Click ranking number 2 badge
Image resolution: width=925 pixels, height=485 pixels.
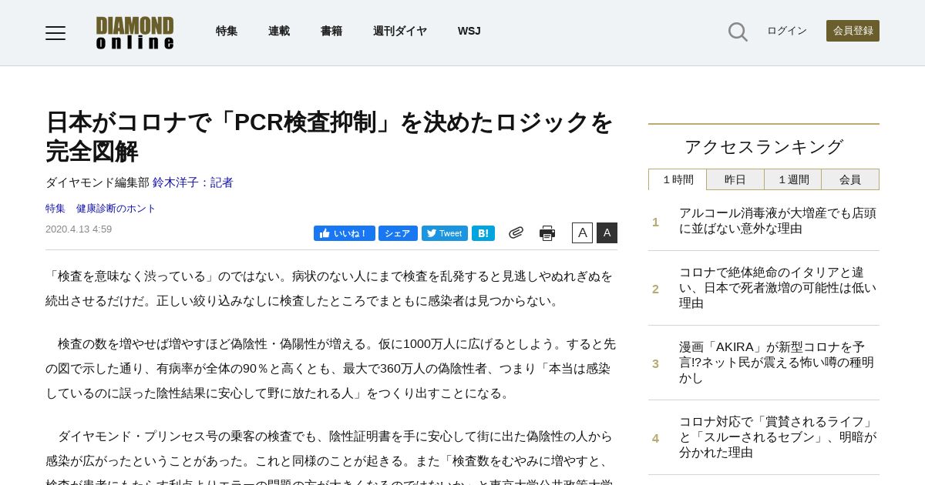655,289
